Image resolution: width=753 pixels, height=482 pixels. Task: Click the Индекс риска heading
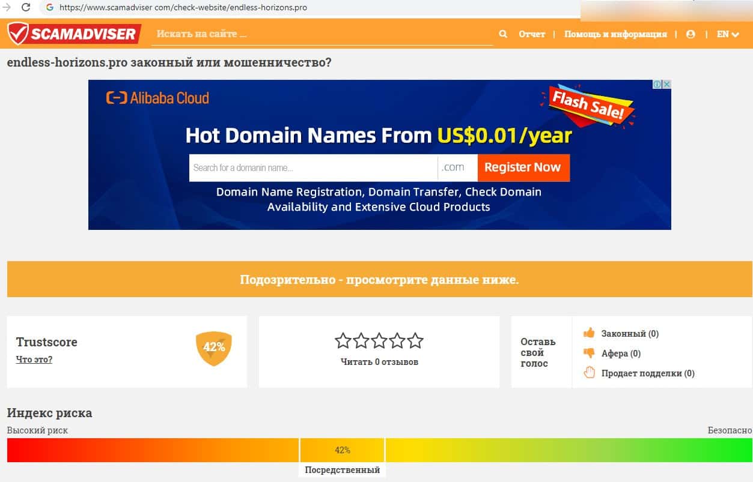(49, 413)
